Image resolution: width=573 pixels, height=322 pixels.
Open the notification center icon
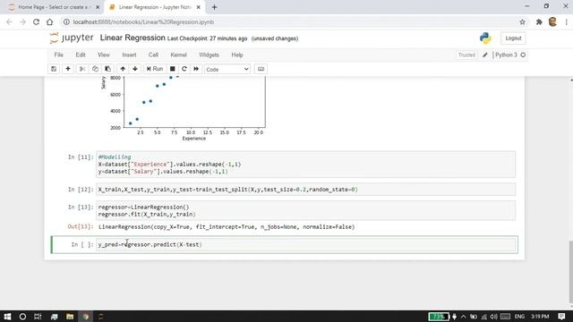tap(561, 317)
